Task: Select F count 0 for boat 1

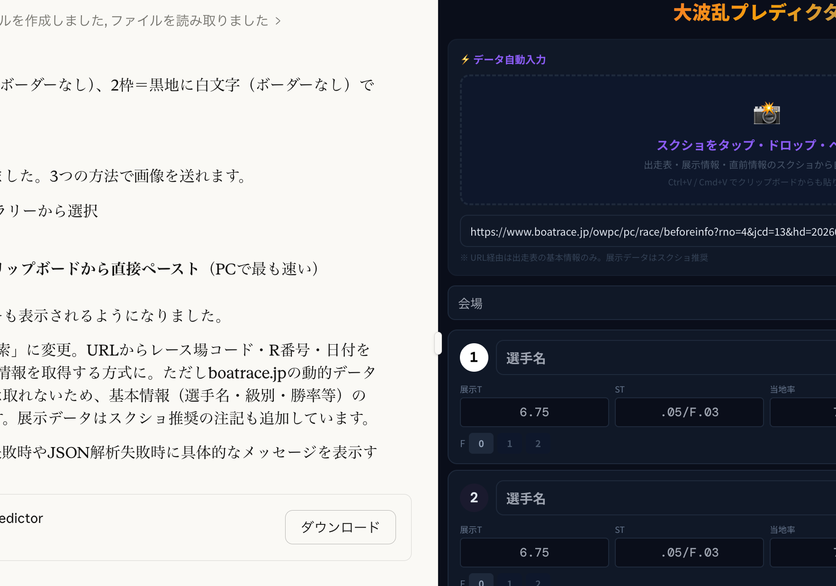Action: (x=481, y=444)
